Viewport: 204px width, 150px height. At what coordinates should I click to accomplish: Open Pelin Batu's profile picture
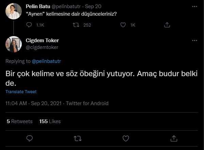click(x=14, y=11)
